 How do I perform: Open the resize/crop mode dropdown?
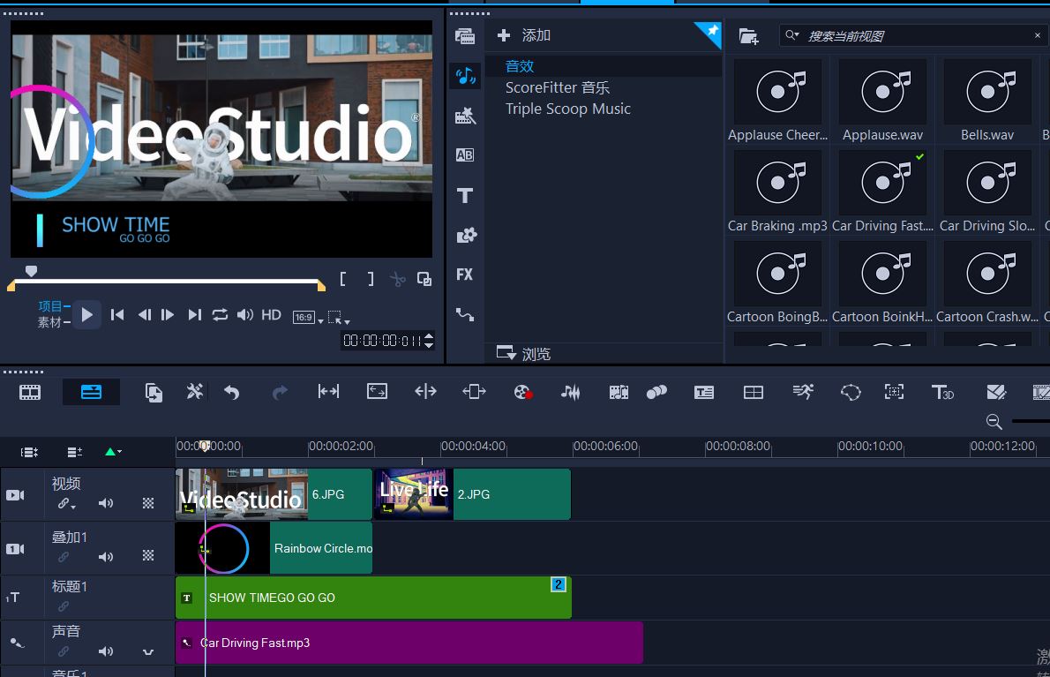pos(339,318)
